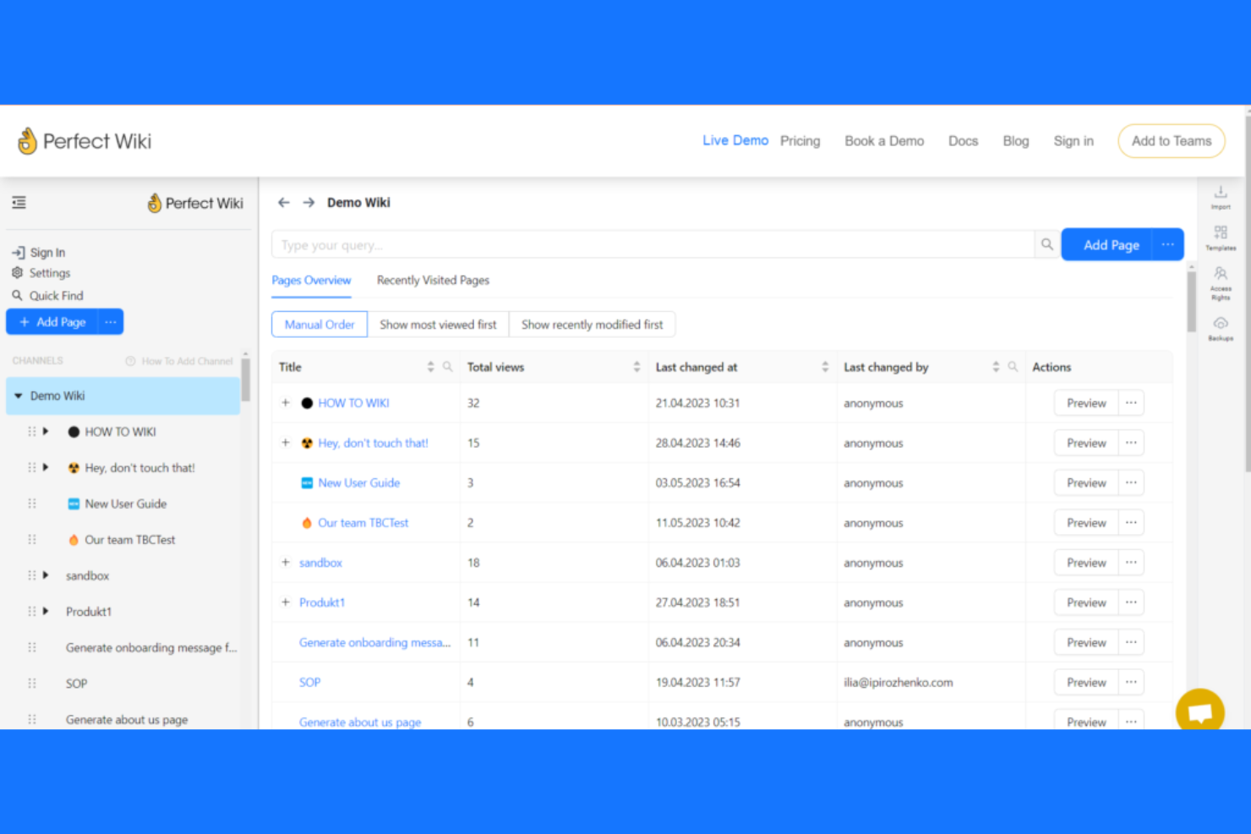
Task: Select Generate about us page in the sidebar
Action: pyautogui.click(x=127, y=720)
